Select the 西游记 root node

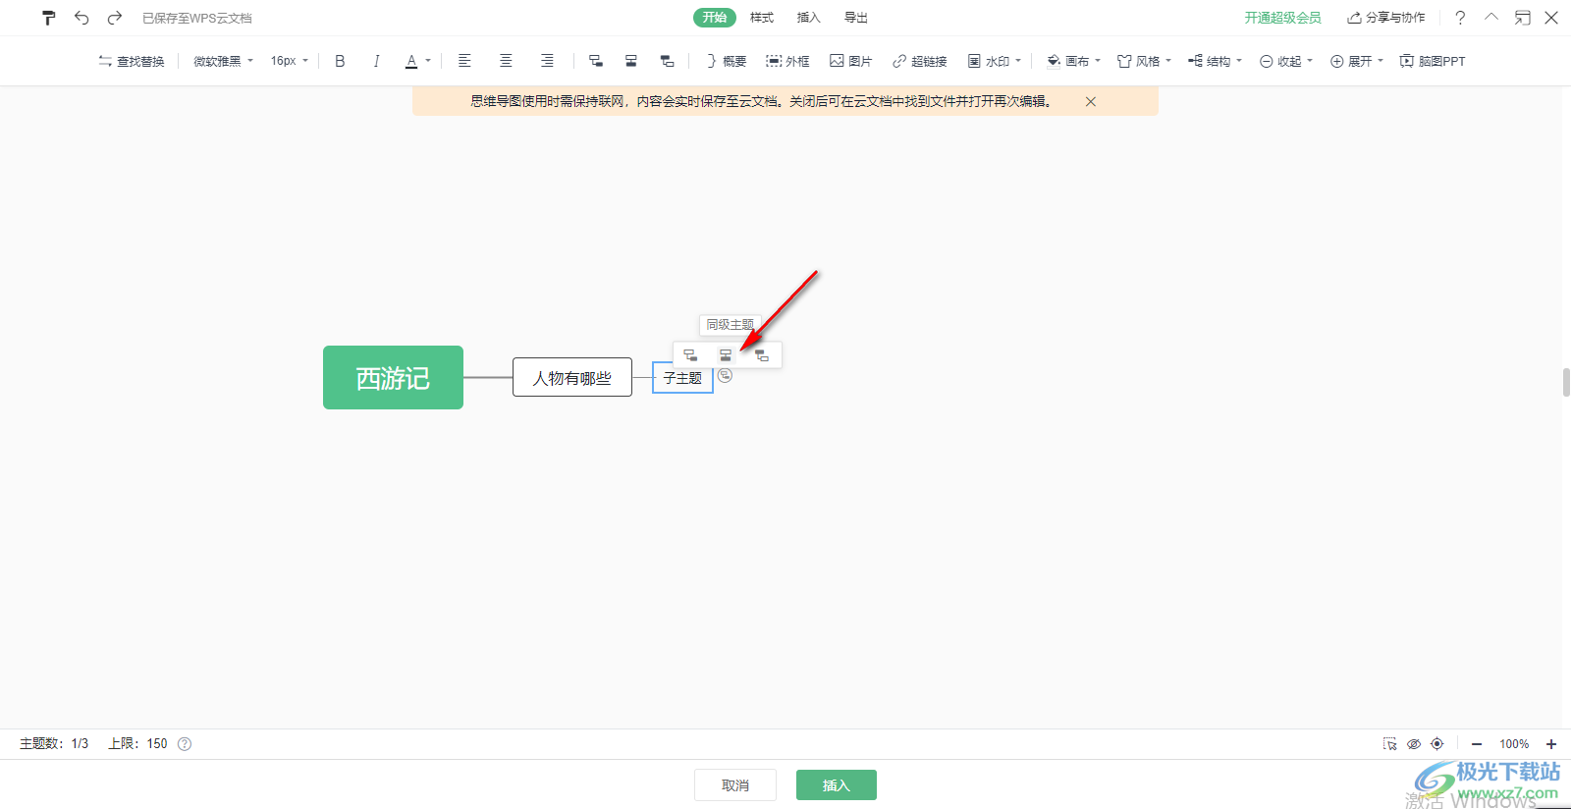(393, 377)
